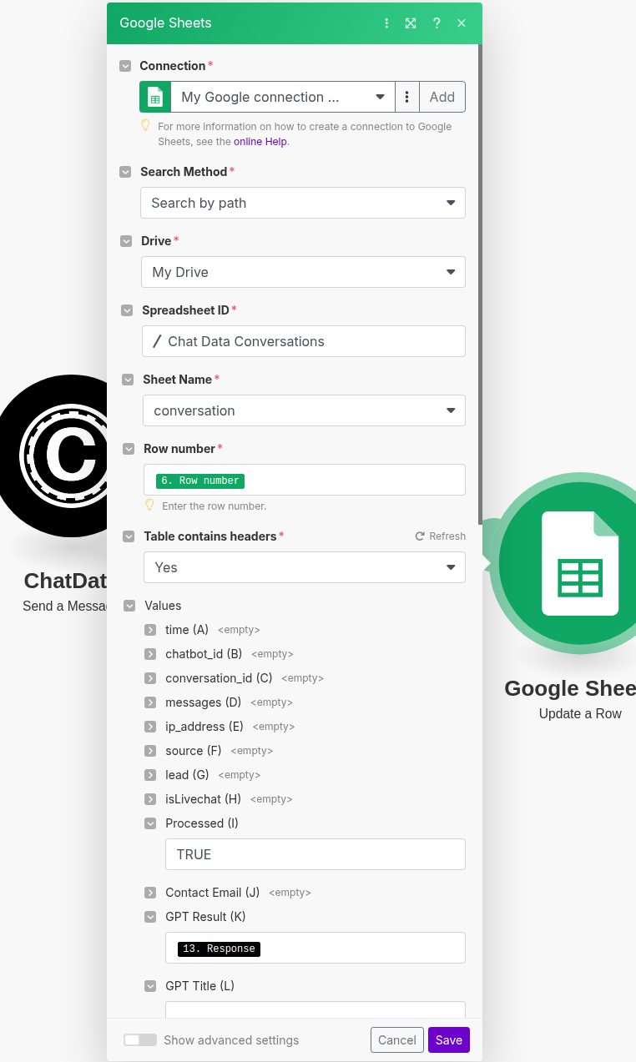636x1062 pixels.
Task: Collapse the Processed (I) value field
Action: point(150,823)
